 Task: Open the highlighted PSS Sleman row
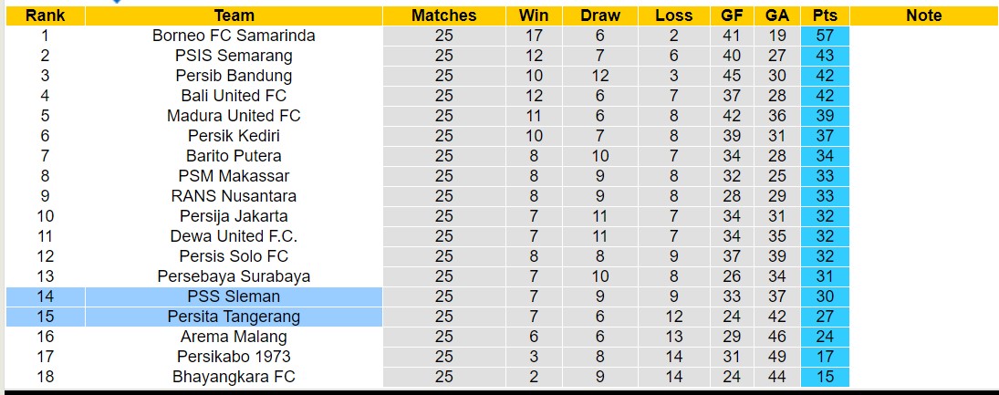[x=234, y=296]
